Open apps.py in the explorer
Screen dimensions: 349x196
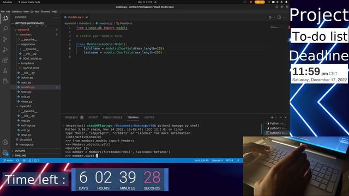26,82
